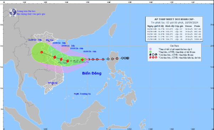The height and width of the screenshot is (130, 214).
Task: Click the Đà Nẵng location label
Action: (x=63, y=62)
